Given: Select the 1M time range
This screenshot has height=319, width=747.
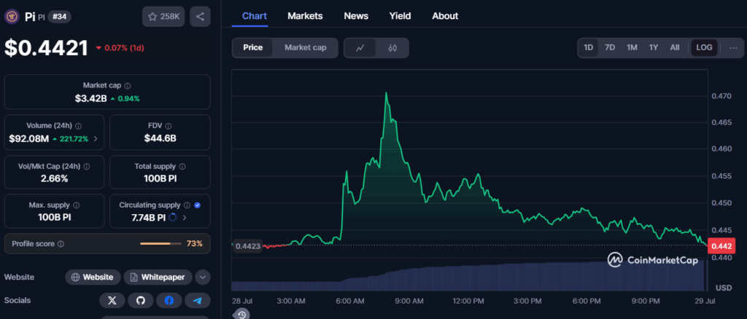Looking at the screenshot, I should click(632, 47).
